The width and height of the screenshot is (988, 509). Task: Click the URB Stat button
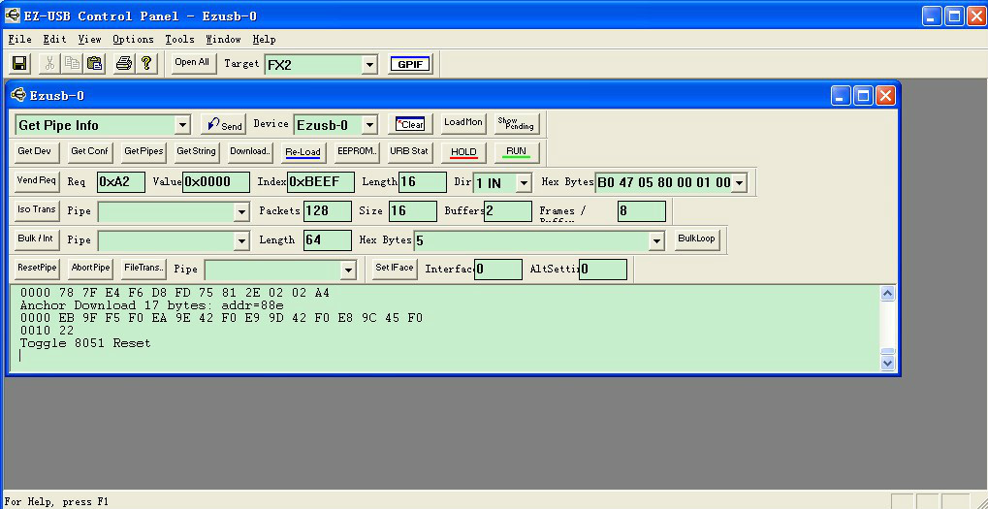409,152
